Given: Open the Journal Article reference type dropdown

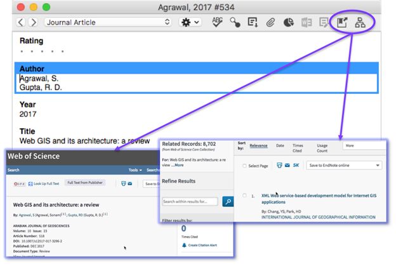Looking at the screenshot, I should (x=108, y=22).
